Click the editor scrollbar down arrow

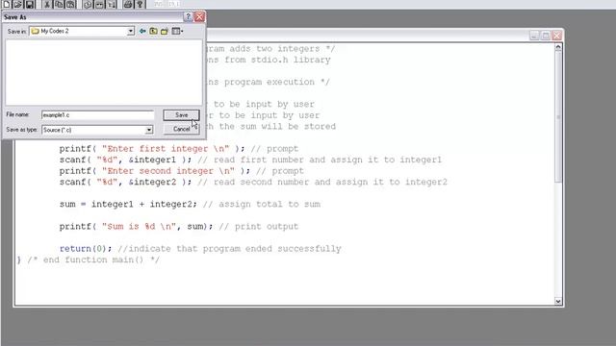point(558,301)
